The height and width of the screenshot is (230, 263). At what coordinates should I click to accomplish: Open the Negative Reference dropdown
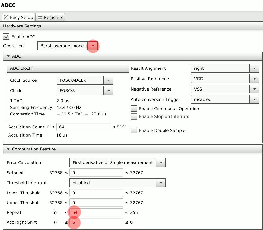coord(254,89)
